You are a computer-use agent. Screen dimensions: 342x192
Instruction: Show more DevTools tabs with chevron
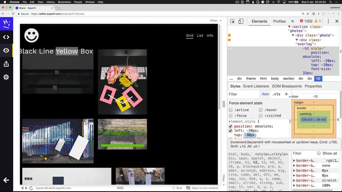tap(292, 21)
